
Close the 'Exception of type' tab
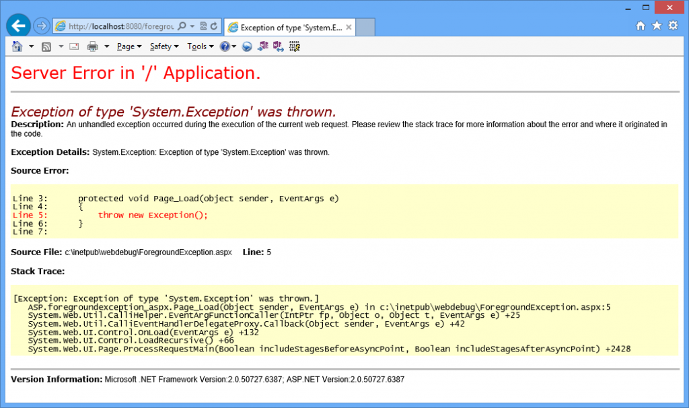click(349, 27)
